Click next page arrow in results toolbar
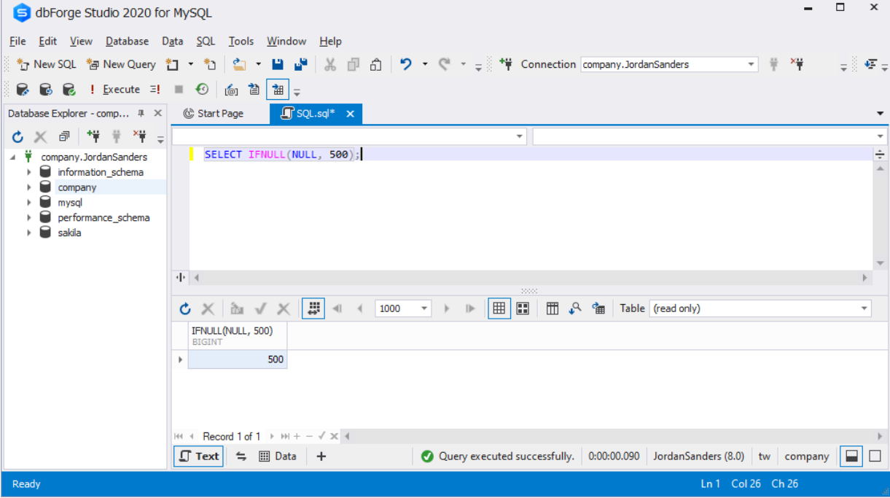The height and width of the screenshot is (498, 890). click(447, 308)
